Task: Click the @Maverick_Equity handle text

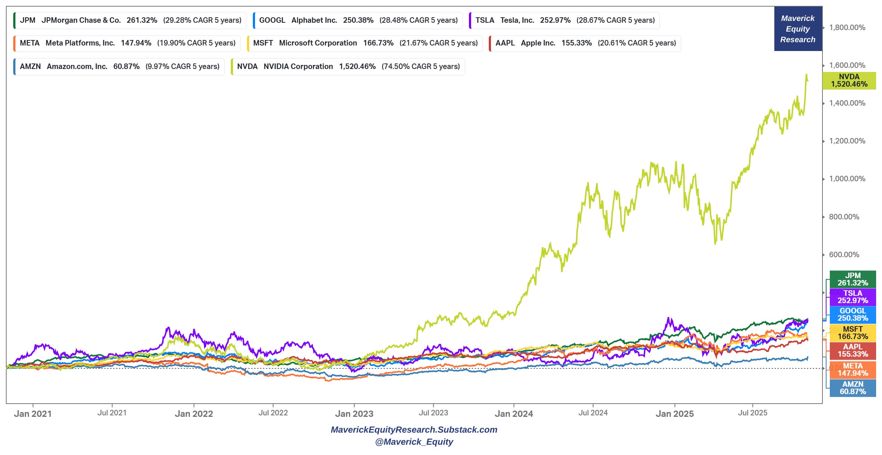Action: 414,442
